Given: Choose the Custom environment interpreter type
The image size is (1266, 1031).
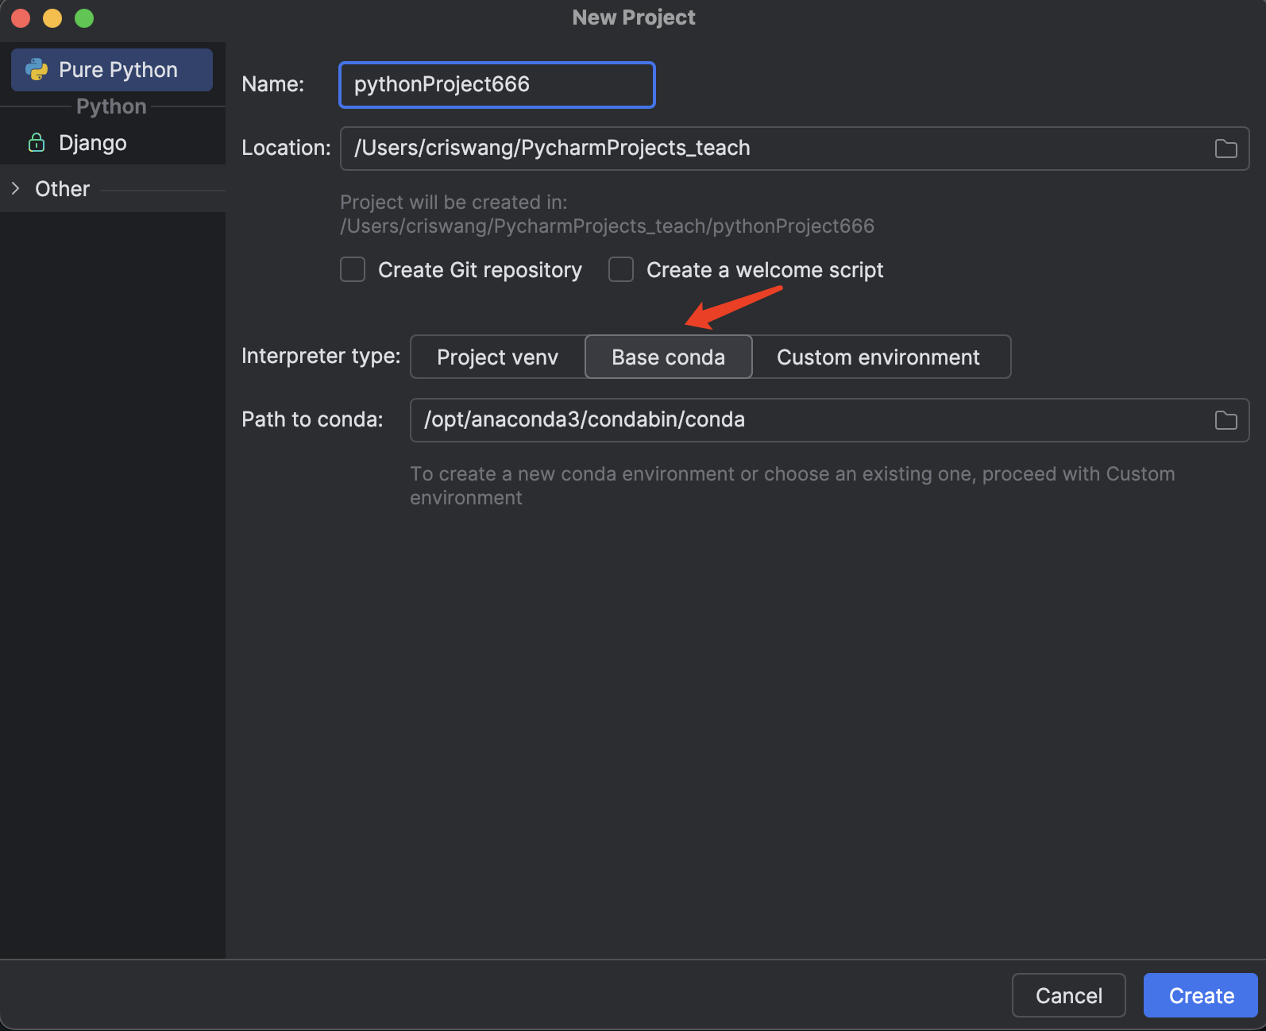Looking at the screenshot, I should (881, 357).
